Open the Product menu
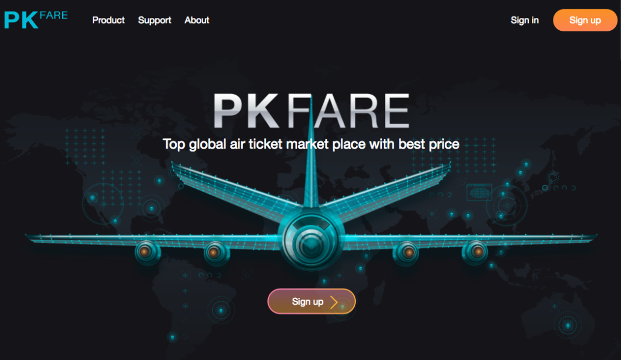This screenshot has width=621, height=360. [109, 20]
